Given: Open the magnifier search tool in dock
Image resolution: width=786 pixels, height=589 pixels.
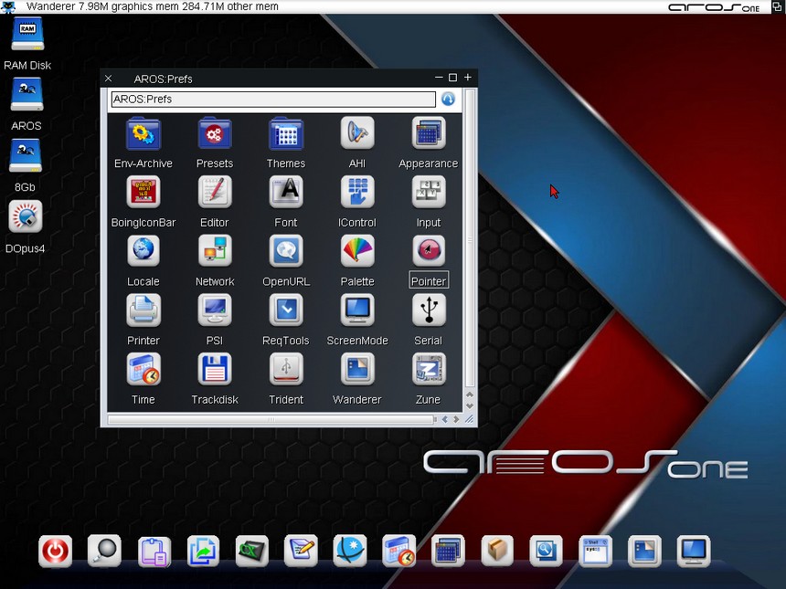Looking at the screenshot, I should coord(104,551).
